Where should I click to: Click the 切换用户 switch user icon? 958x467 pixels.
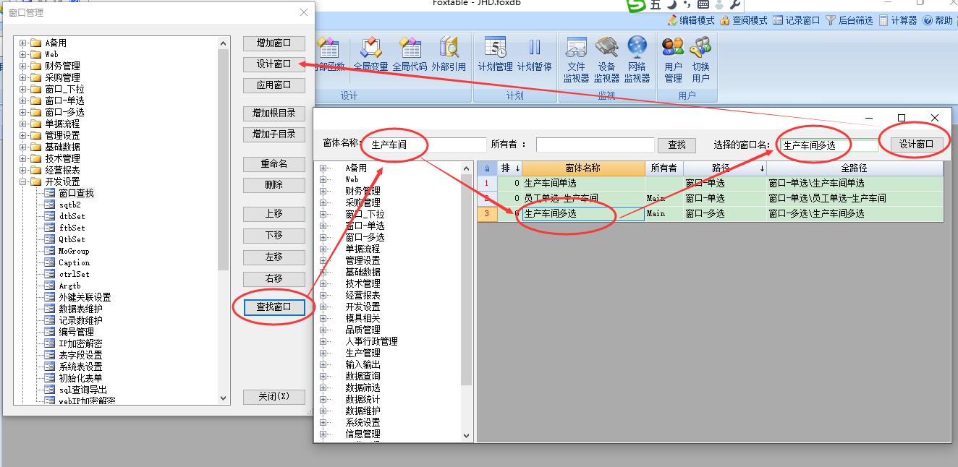700,59
